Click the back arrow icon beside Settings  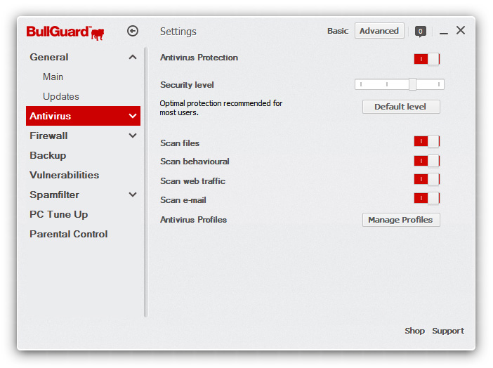(x=133, y=31)
